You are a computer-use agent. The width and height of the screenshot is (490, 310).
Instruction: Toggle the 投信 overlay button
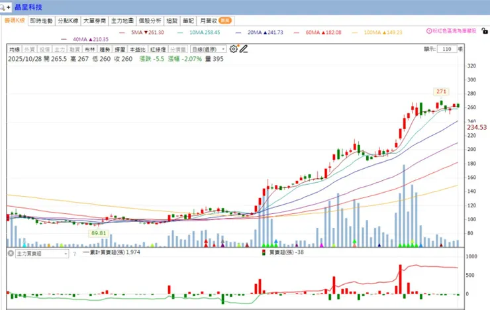[44, 50]
